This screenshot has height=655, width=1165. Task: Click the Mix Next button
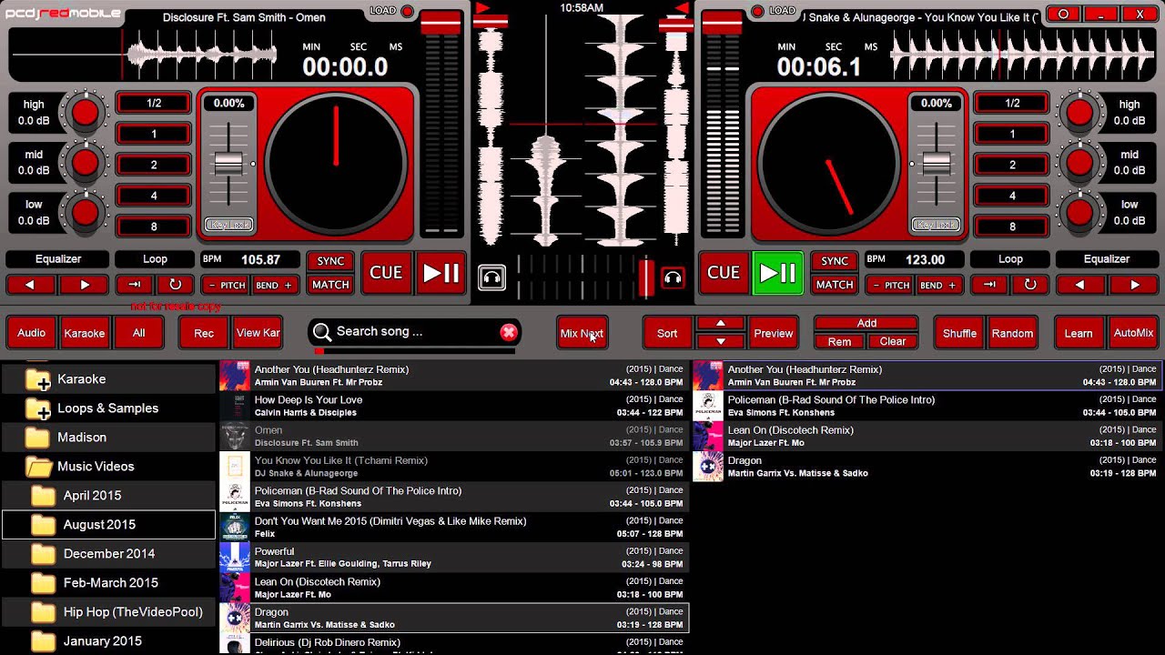(582, 333)
